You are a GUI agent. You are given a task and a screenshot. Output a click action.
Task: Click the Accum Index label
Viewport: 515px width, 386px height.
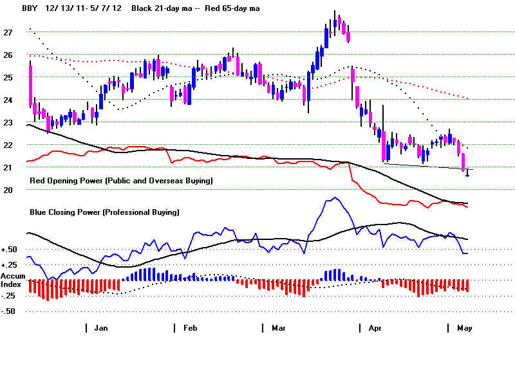13,280
